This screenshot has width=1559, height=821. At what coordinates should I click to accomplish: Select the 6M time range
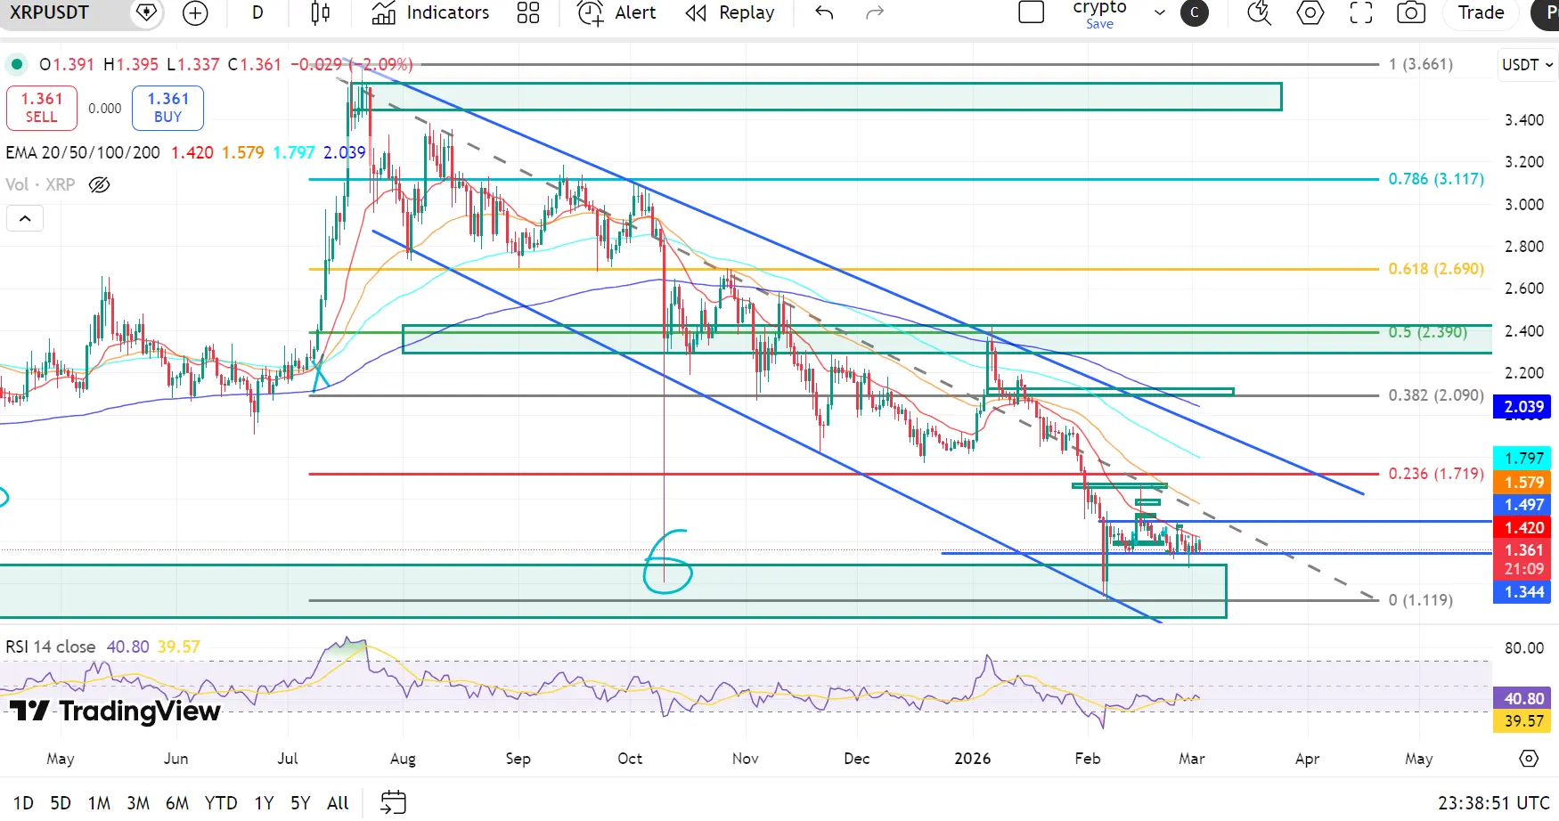click(177, 802)
